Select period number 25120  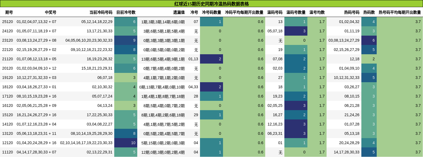coord(8,22)
